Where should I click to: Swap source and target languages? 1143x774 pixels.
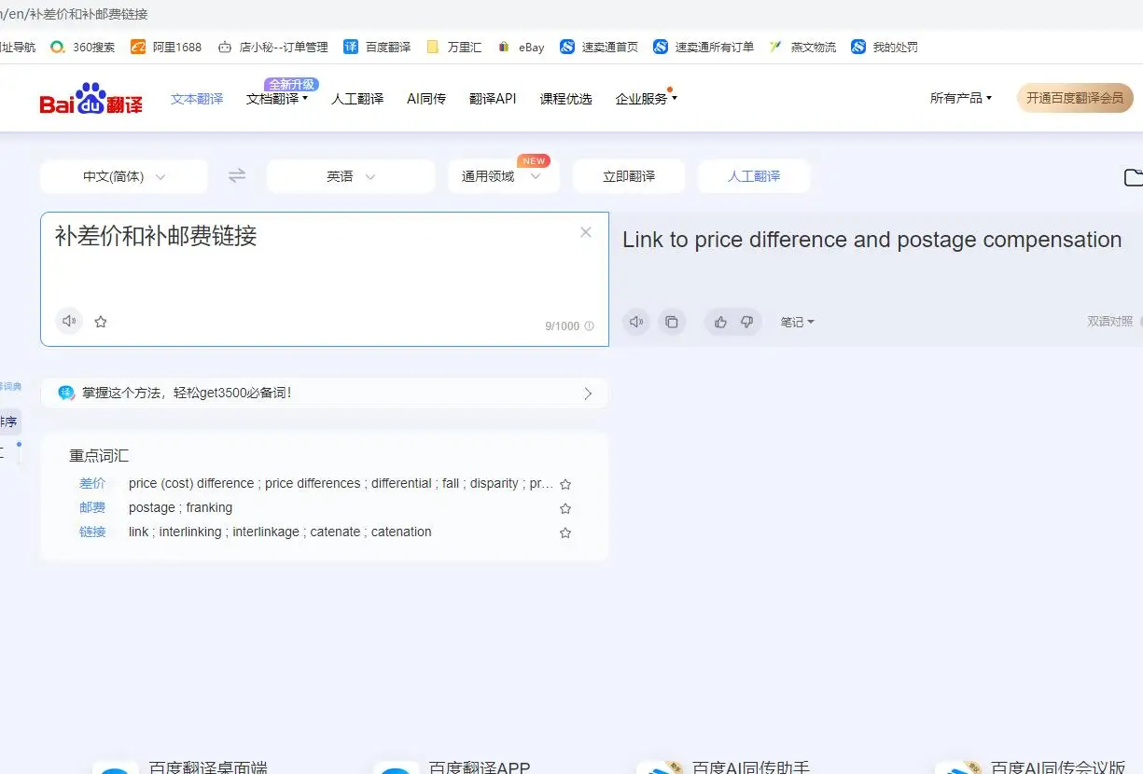pyautogui.click(x=237, y=175)
